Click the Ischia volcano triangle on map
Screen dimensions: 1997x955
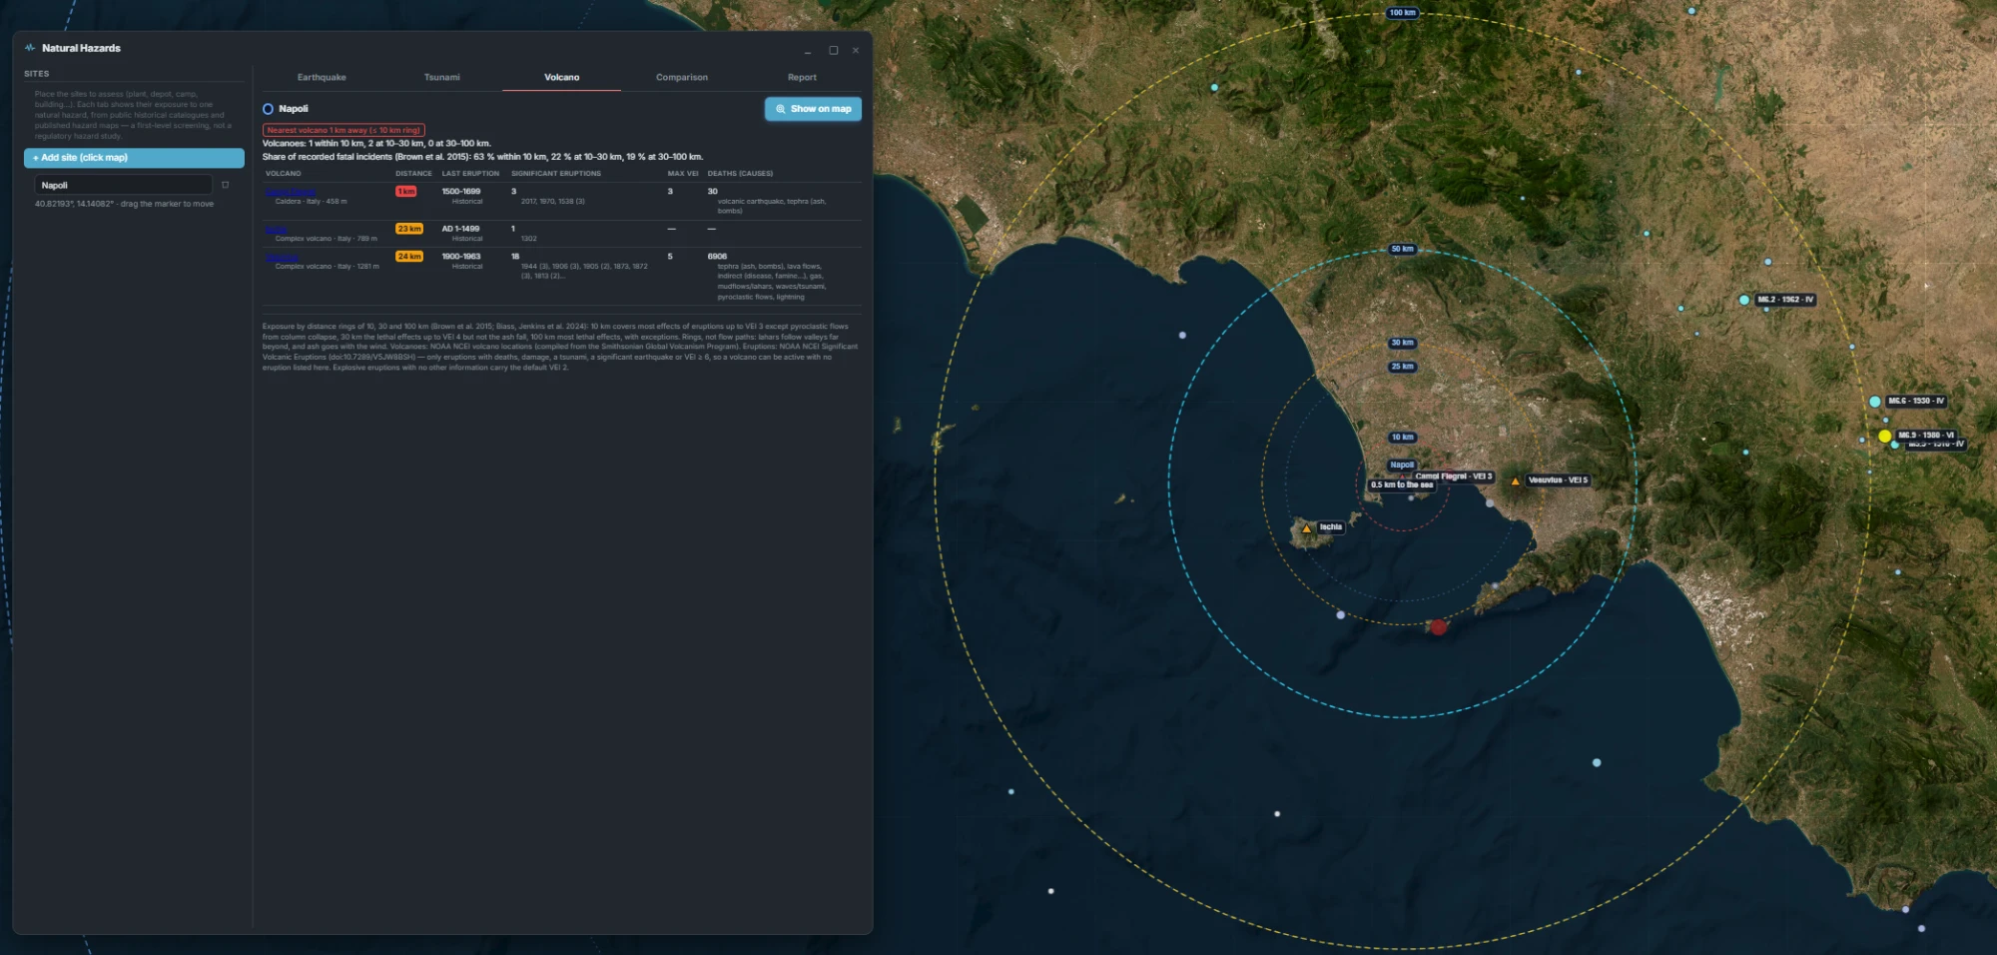pyautogui.click(x=1306, y=528)
